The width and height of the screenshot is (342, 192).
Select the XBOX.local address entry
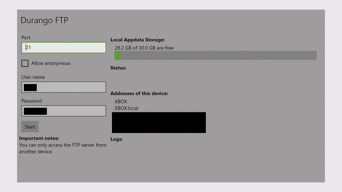[126, 108]
